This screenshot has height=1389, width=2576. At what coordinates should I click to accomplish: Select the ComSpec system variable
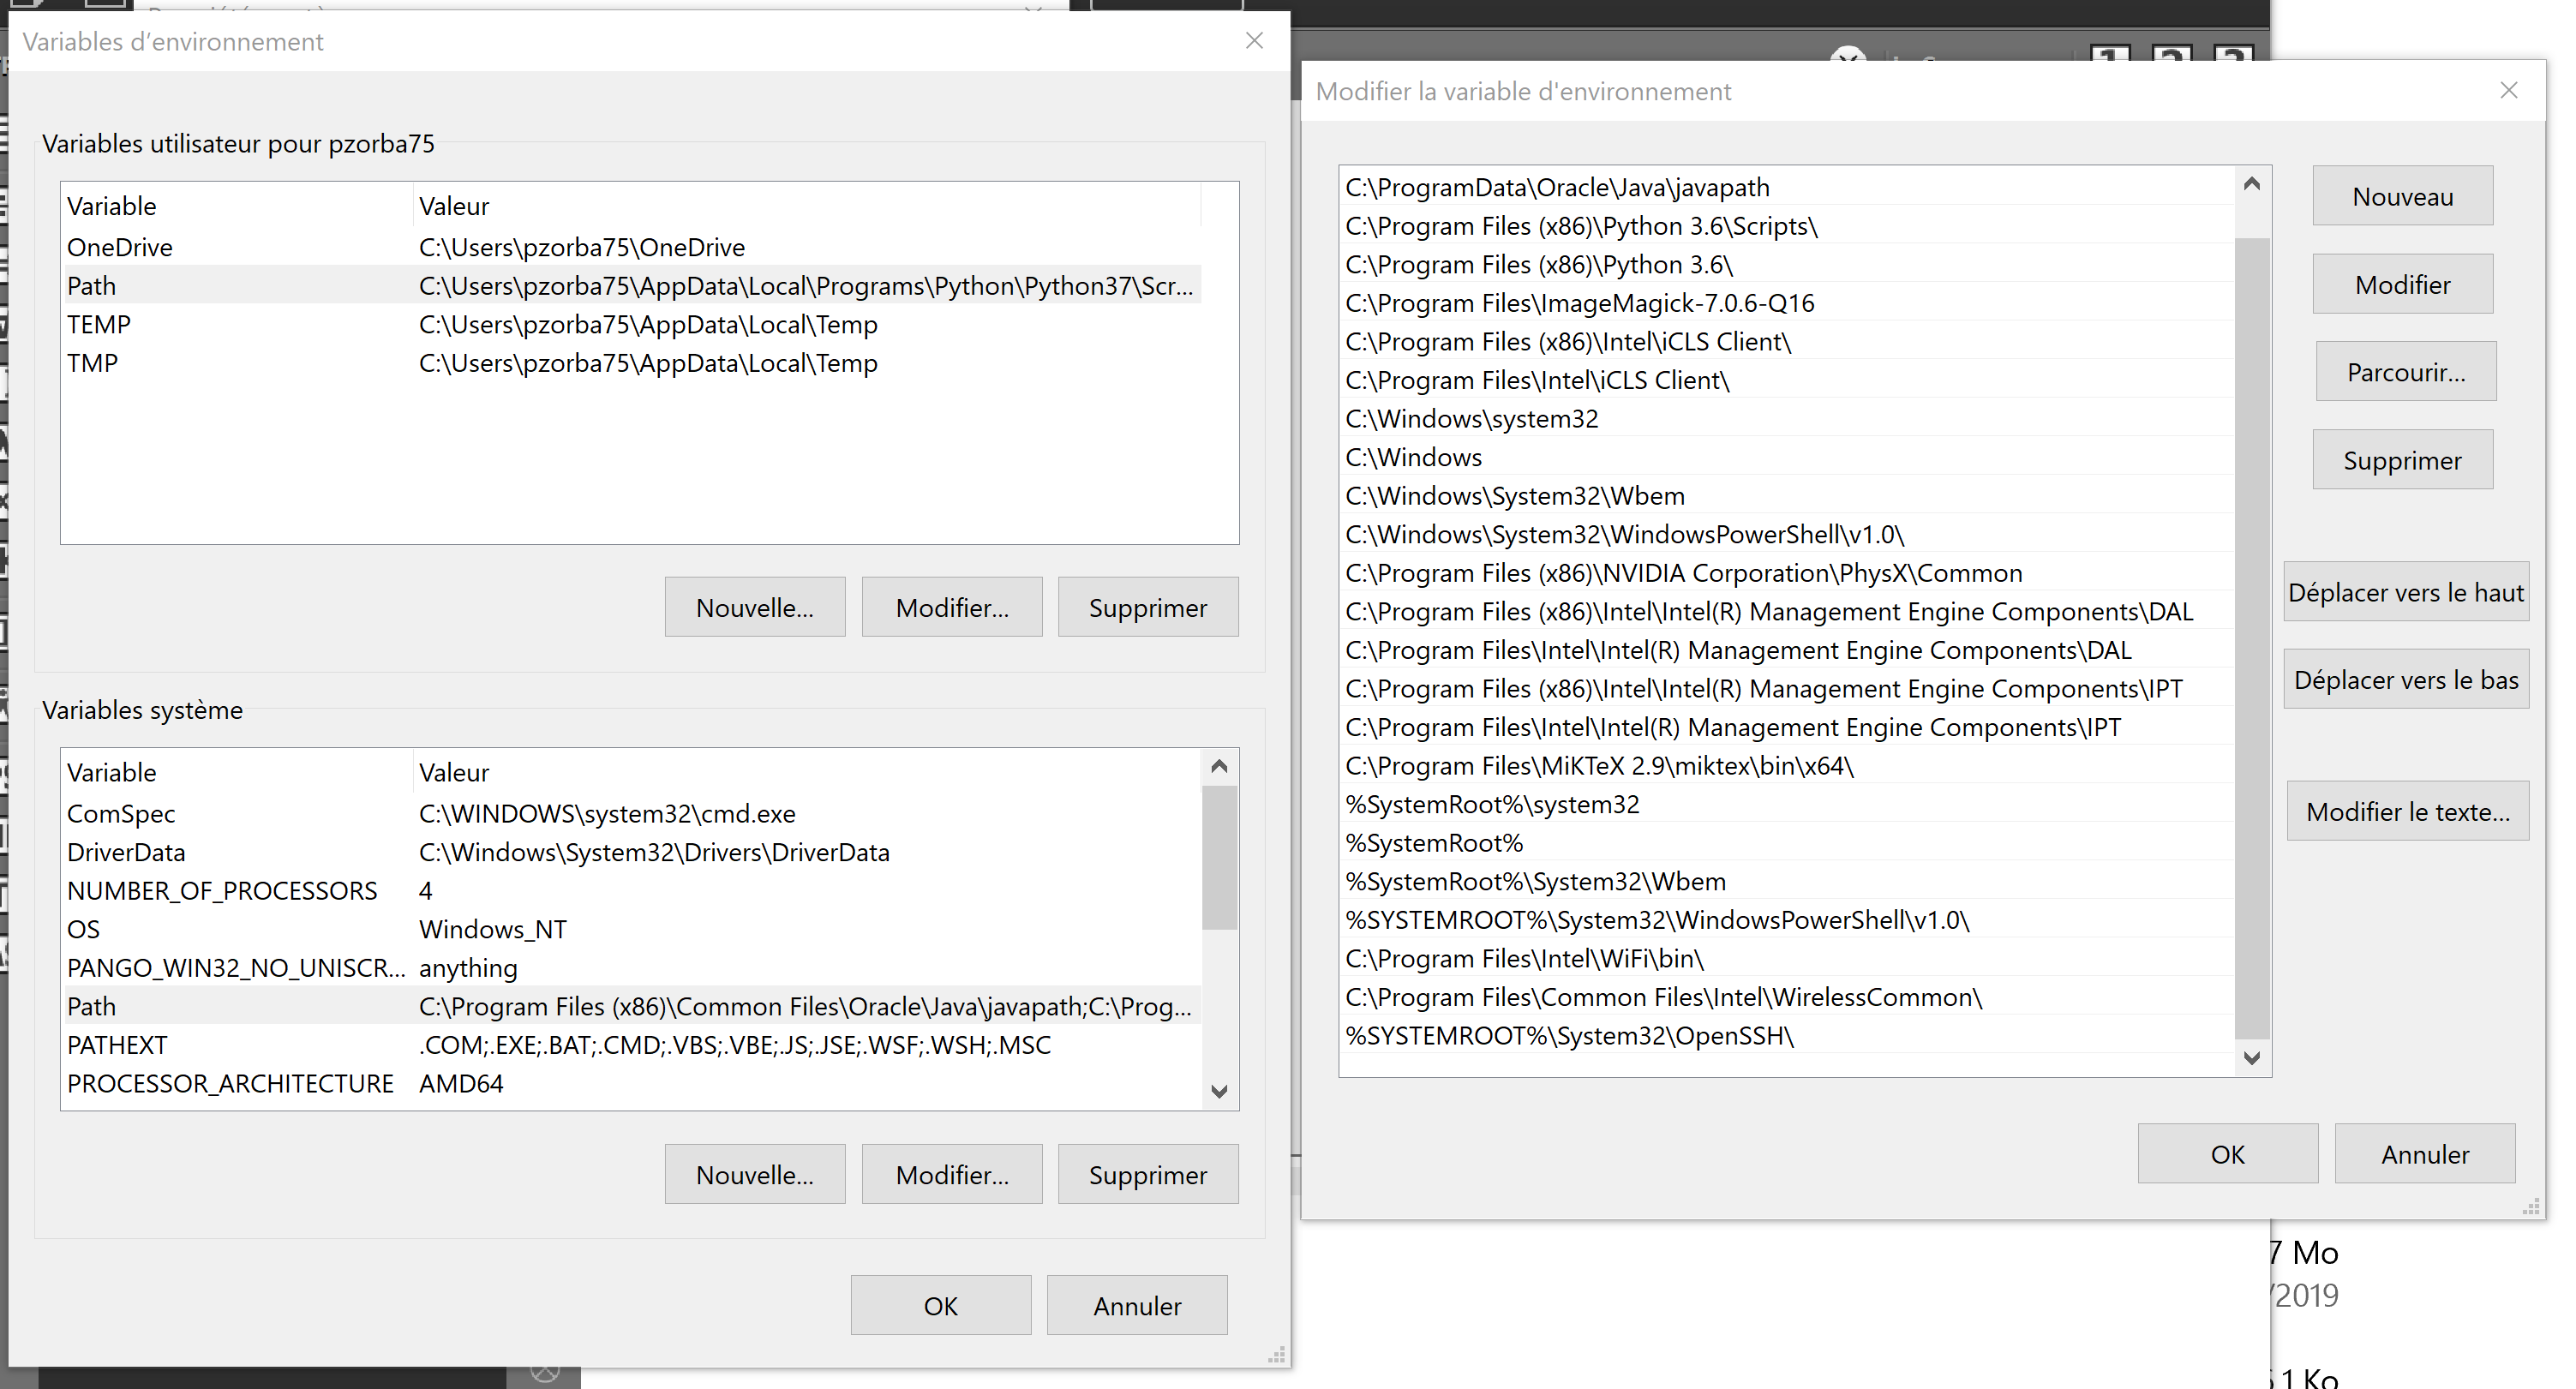(121, 813)
